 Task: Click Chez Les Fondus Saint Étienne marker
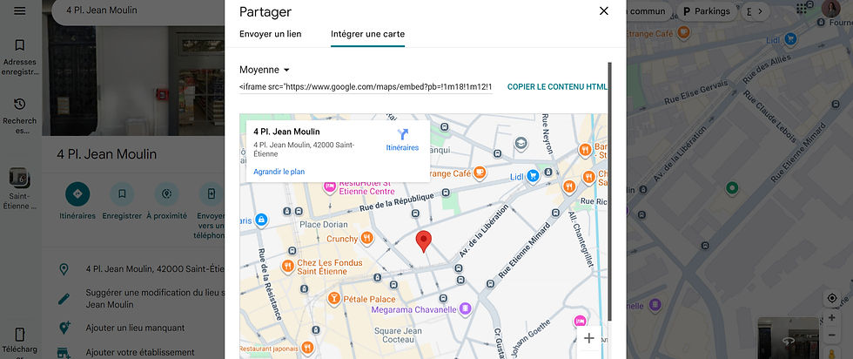point(288,267)
